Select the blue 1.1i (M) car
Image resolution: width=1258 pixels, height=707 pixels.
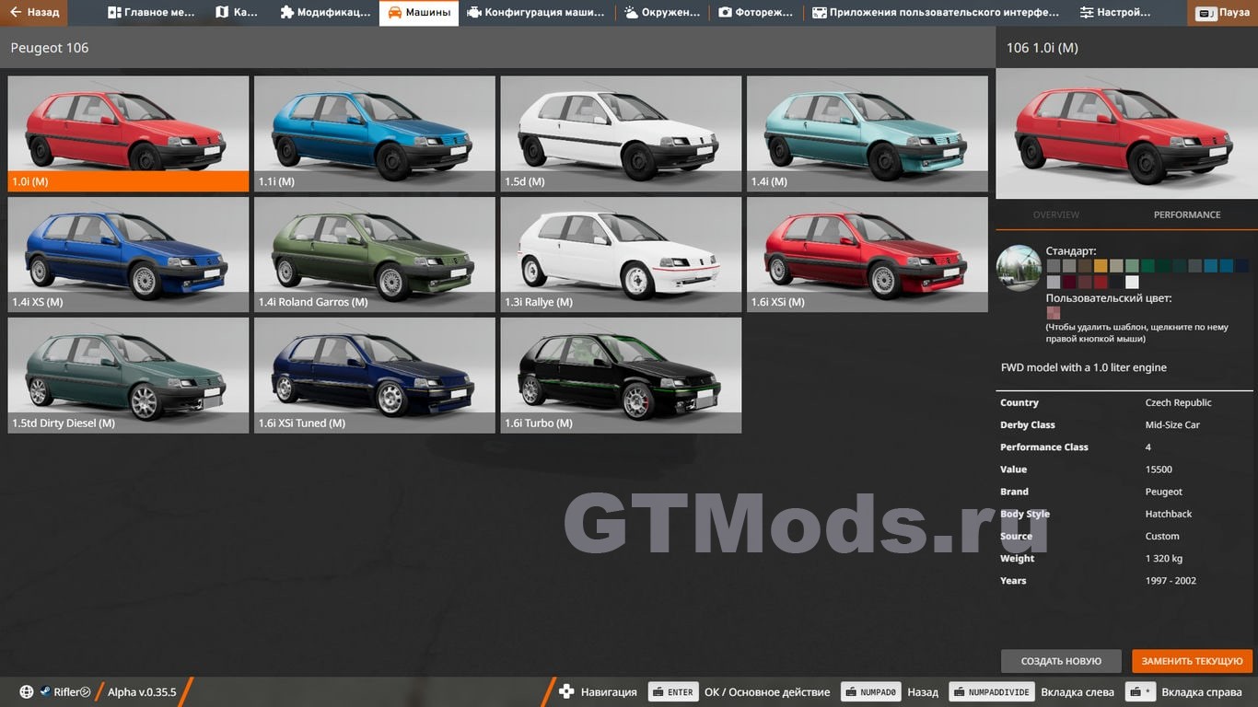tap(375, 133)
